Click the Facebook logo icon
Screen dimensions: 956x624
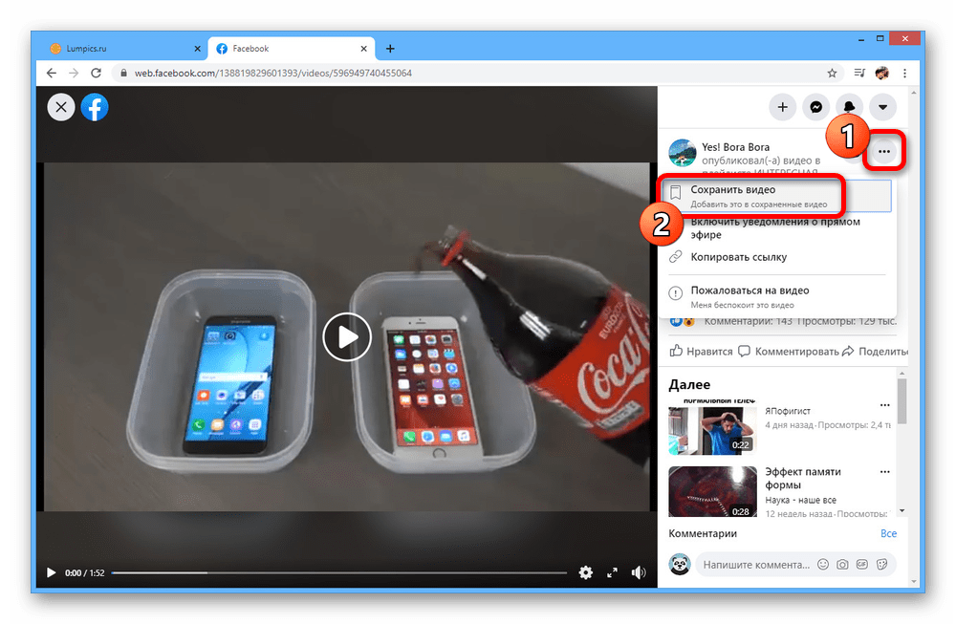coord(95,107)
